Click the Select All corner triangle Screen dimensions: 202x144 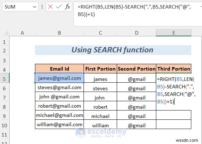pyautogui.click(x=6, y=33)
